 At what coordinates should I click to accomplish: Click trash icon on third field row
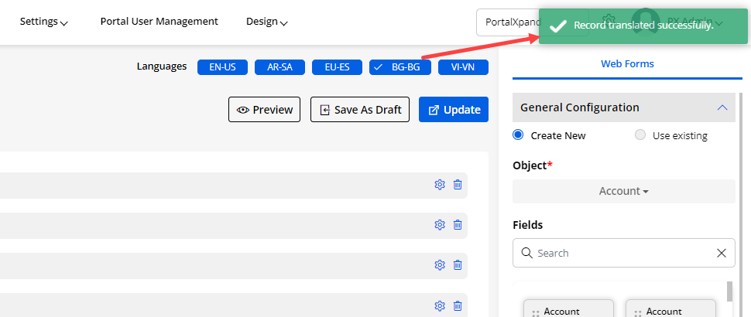458,265
